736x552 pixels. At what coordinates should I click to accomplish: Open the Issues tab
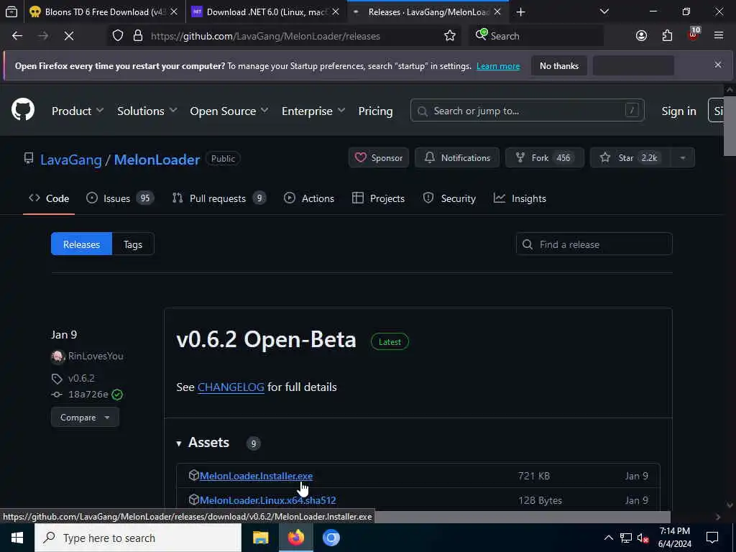pos(120,198)
